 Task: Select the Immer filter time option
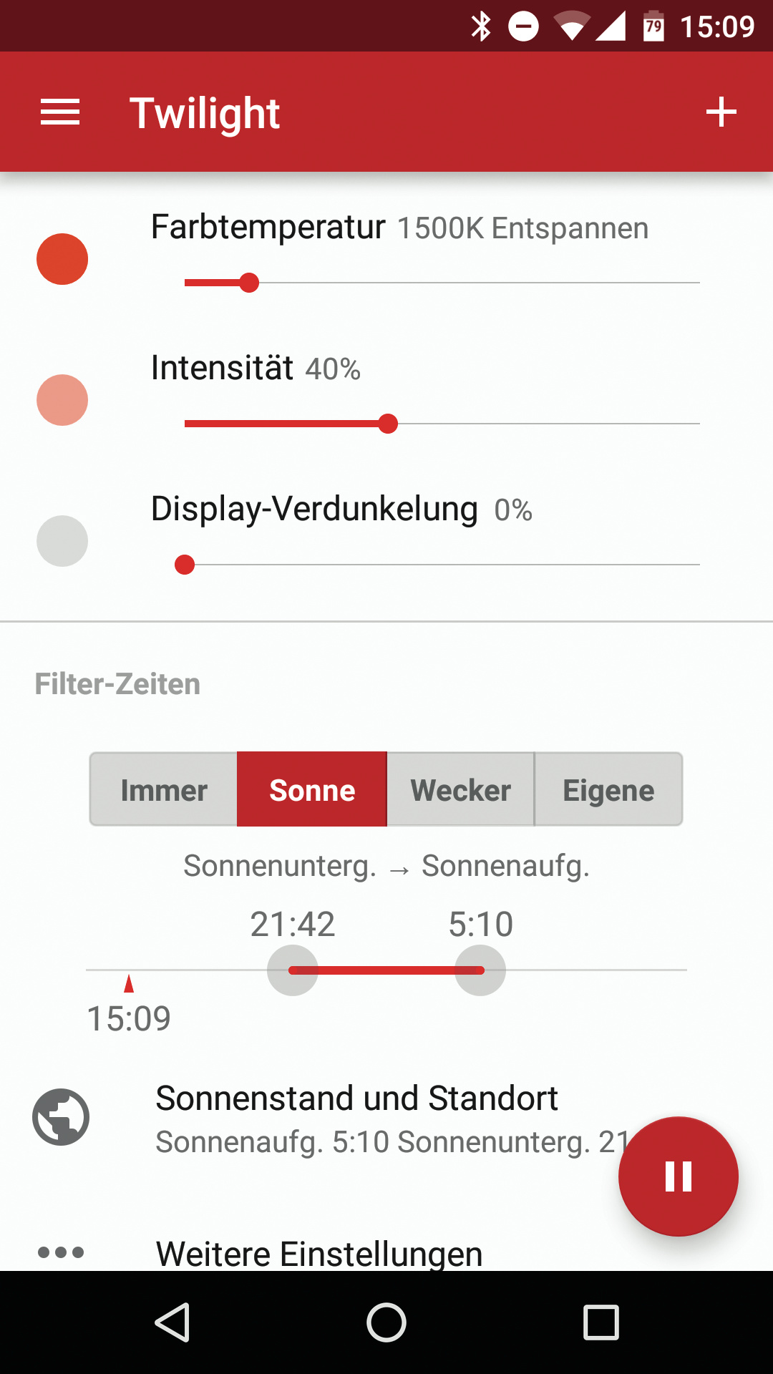tap(164, 790)
